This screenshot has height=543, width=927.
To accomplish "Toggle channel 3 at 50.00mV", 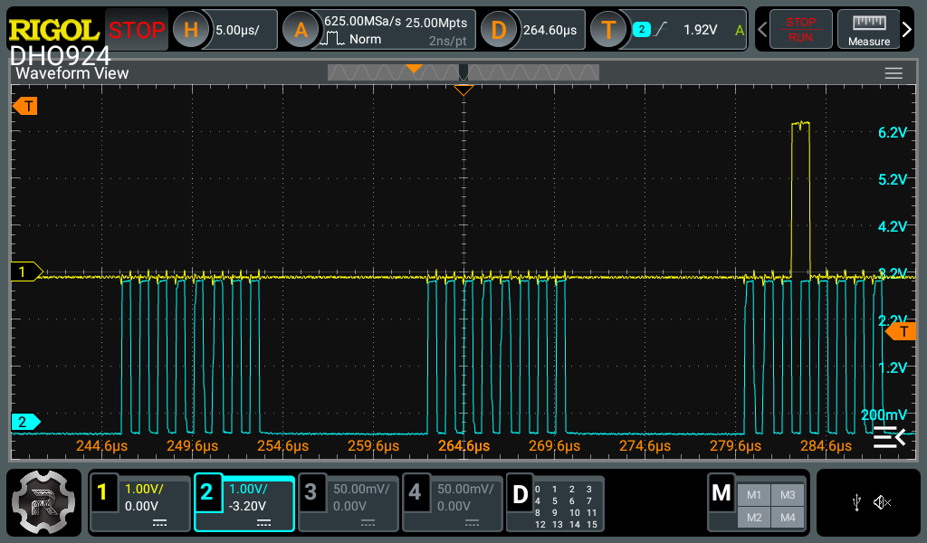I will click(x=349, y=502).
